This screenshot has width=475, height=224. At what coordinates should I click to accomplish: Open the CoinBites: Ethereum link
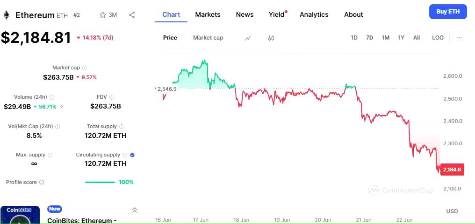click(82, 220)
